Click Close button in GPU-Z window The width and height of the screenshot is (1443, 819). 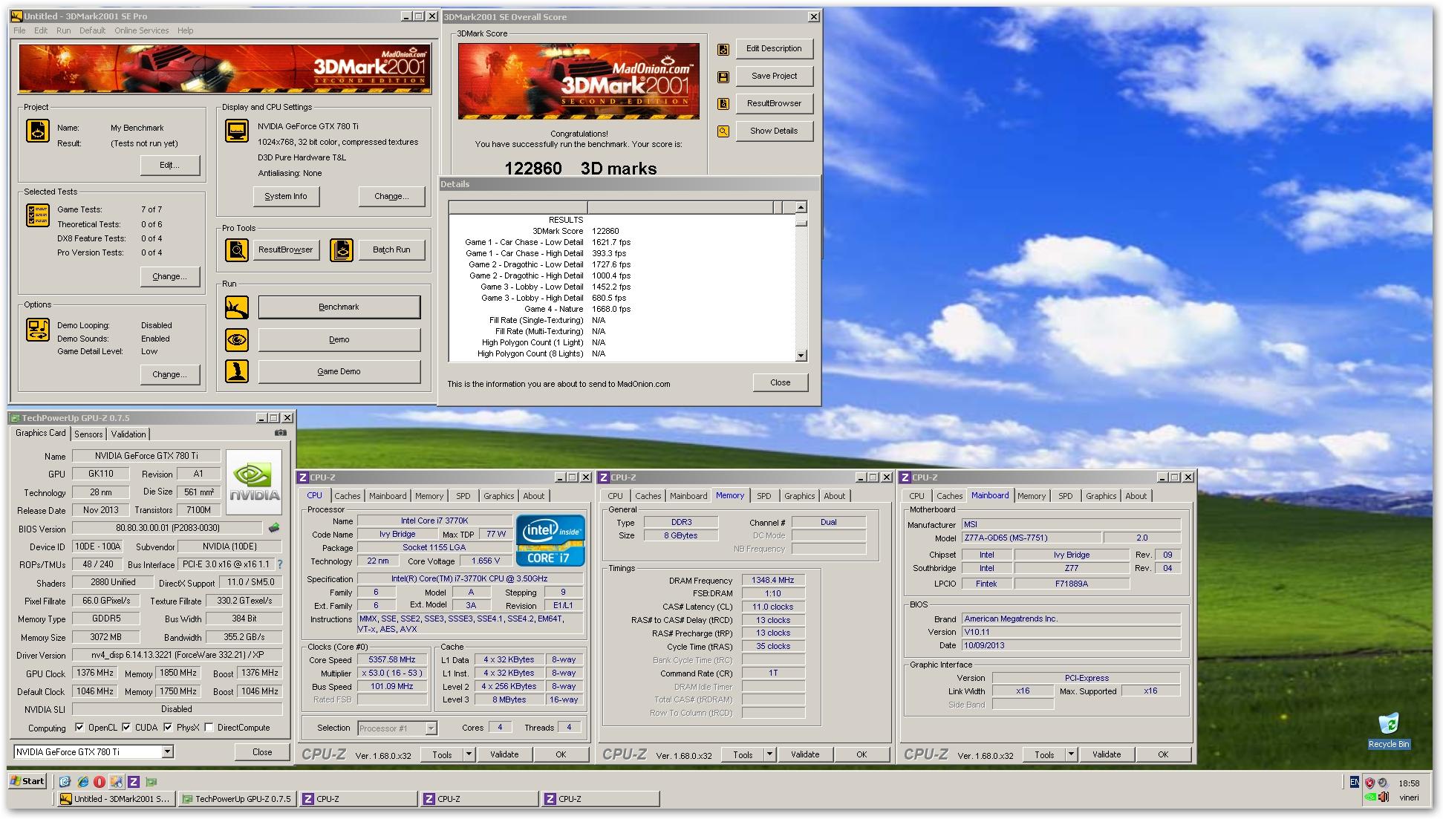click(x=262, y=752)
